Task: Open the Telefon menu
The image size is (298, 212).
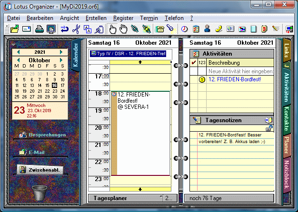Action: 174,18
